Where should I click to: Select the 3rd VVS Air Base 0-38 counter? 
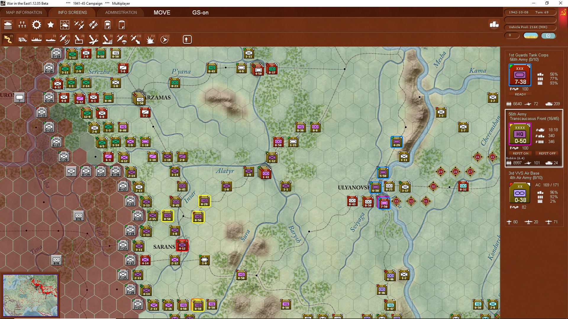[520, 193]
